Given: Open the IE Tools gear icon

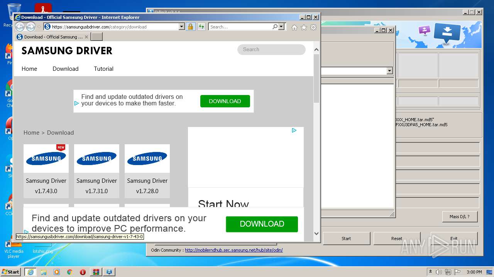Looking at the screenshot, I should click(x=313, y=27).
